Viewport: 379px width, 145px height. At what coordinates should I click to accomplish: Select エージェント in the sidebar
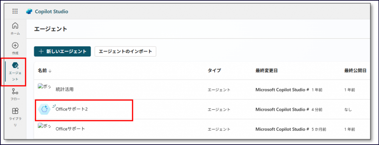pyautogui.click(x=15, y=72)
